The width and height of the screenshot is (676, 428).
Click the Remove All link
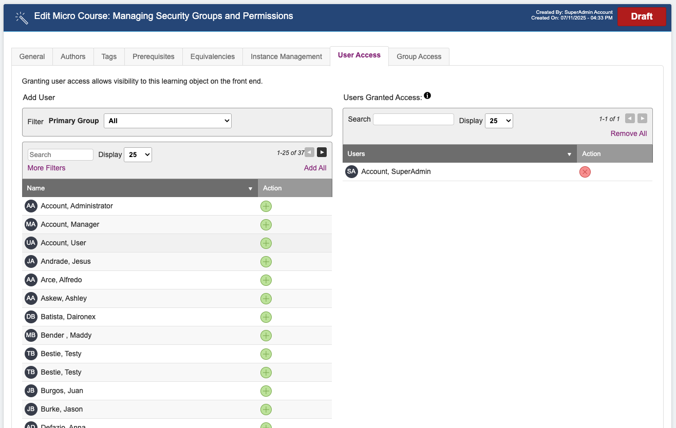tap(629, 133)
